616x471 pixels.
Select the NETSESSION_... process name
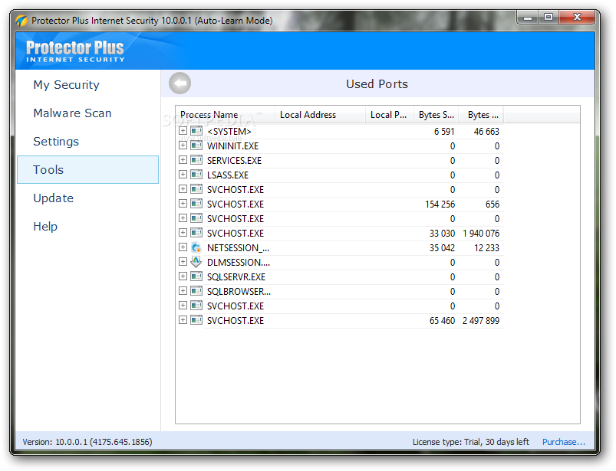click(238, 248)
